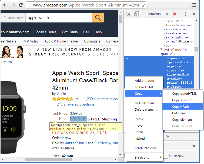The width and height of the screenshot is (204, 164).
Task: Click the browser address bar
Action: (x=86, y=5)
